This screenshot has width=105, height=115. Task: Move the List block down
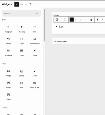click(x=65, y=21)
